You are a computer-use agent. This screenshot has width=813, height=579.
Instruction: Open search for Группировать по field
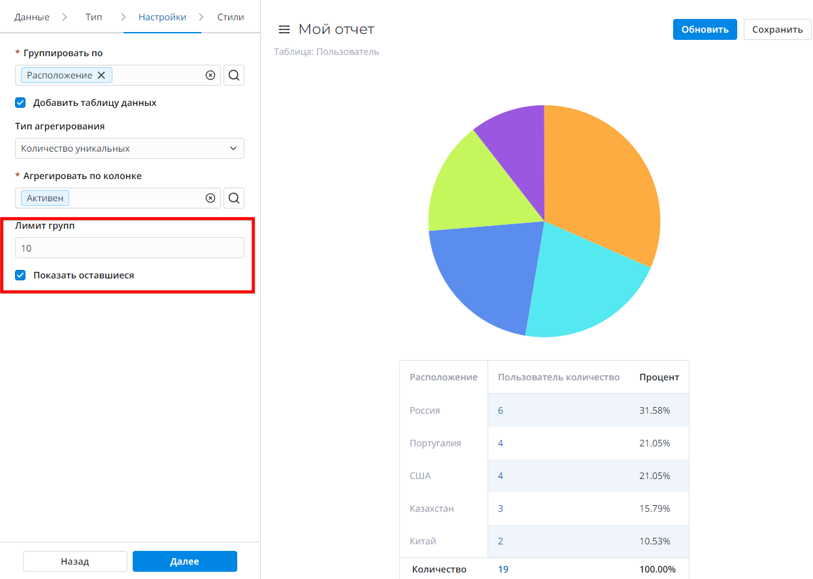[234, 75]
